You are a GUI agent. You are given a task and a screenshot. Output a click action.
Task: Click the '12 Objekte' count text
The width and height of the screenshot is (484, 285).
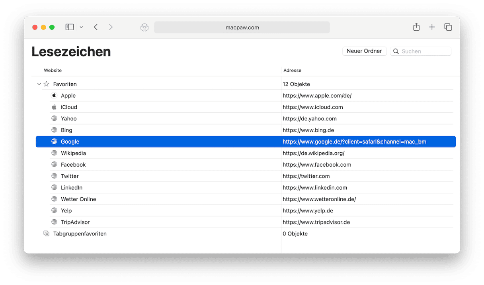coord(296,84)
